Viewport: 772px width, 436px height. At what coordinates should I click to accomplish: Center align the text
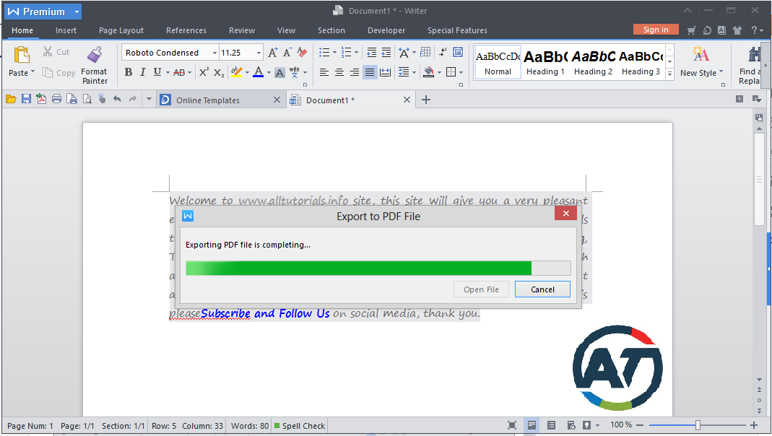[x=339, y=72]
